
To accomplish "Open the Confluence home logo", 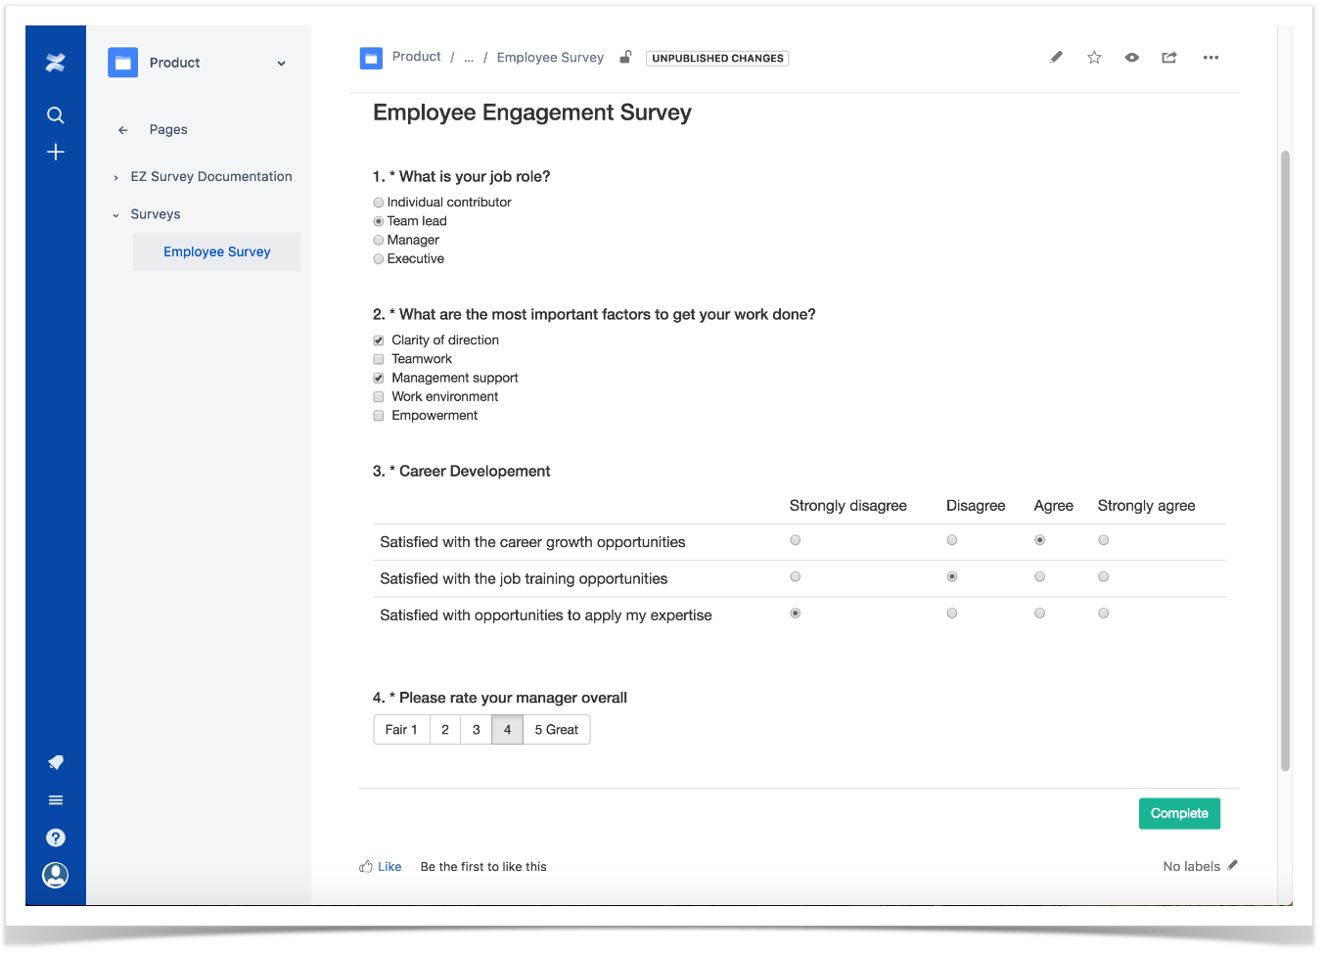I will point(56,63).
